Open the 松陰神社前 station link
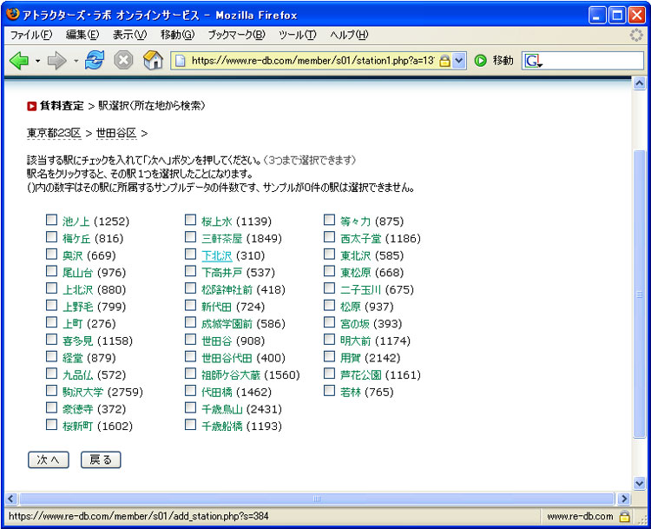 click(227, 289)
